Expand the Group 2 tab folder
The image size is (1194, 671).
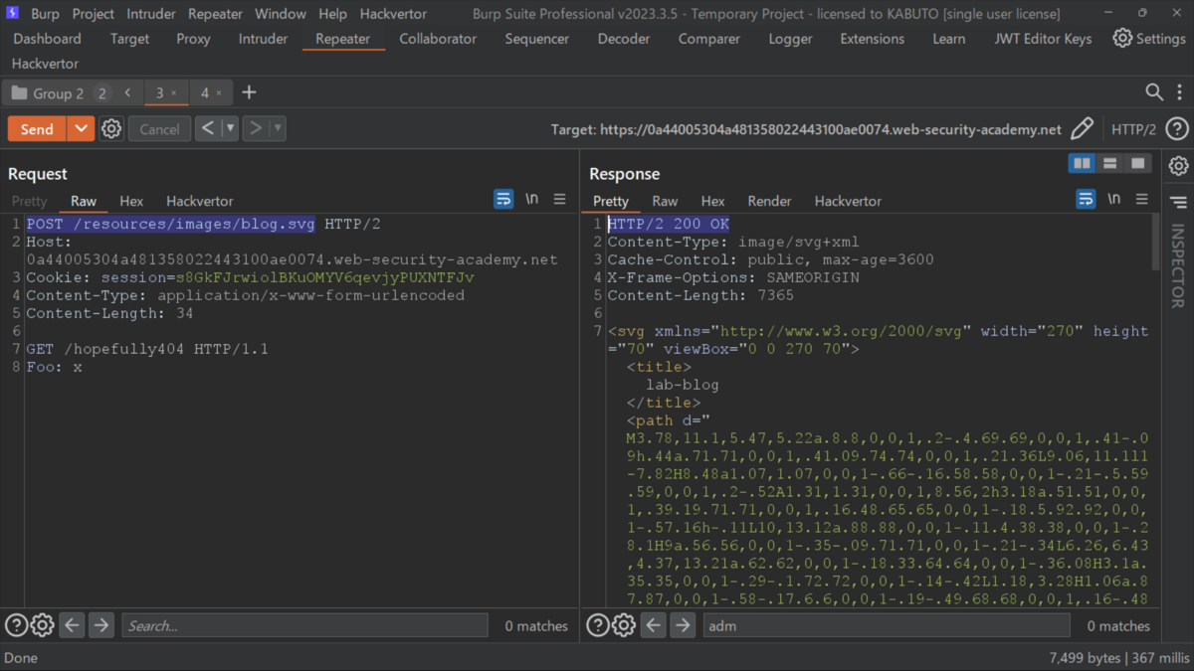[x=58, y=92]
